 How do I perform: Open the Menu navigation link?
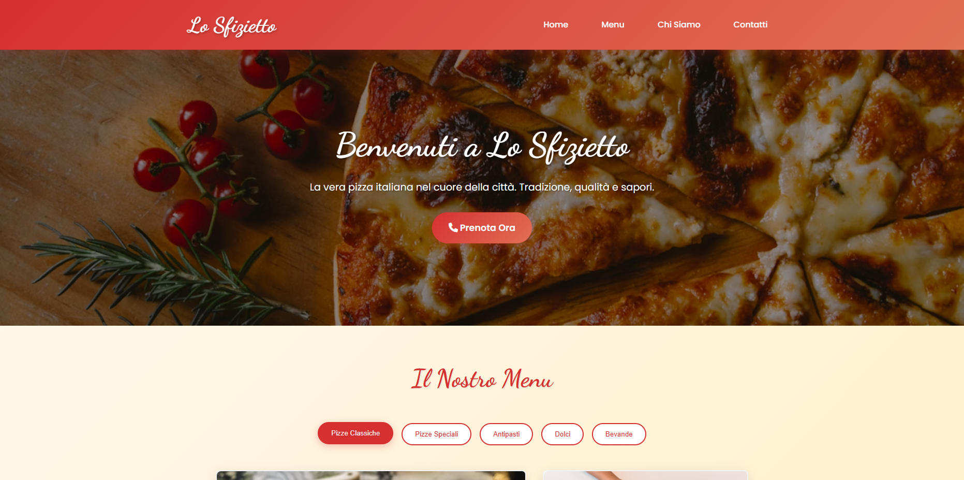[613, 24]
